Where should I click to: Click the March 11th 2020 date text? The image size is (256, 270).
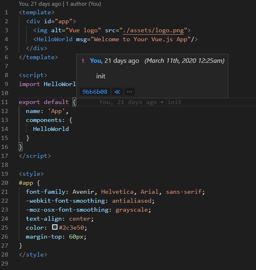coord(184,61)
